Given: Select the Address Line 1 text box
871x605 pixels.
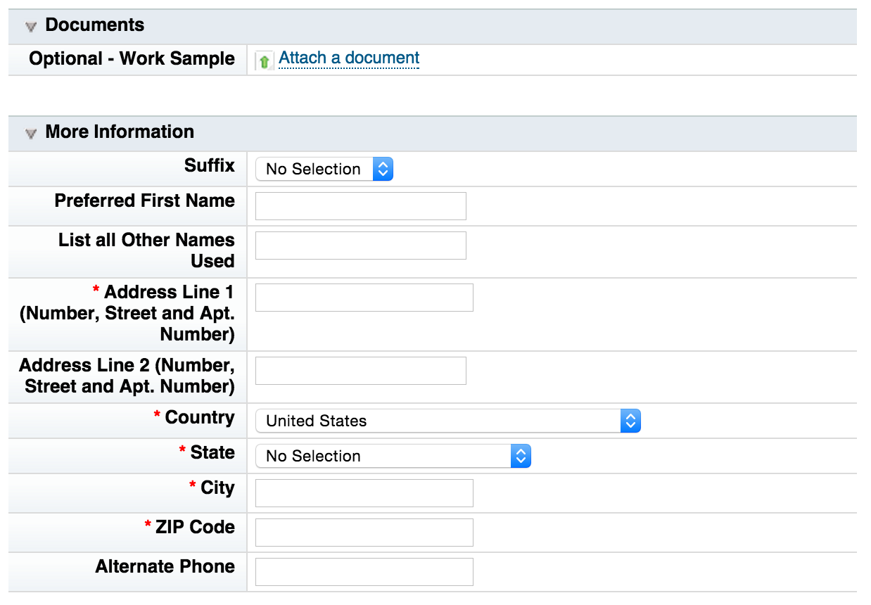Looking at the screenshot, I should coord(364,298).
